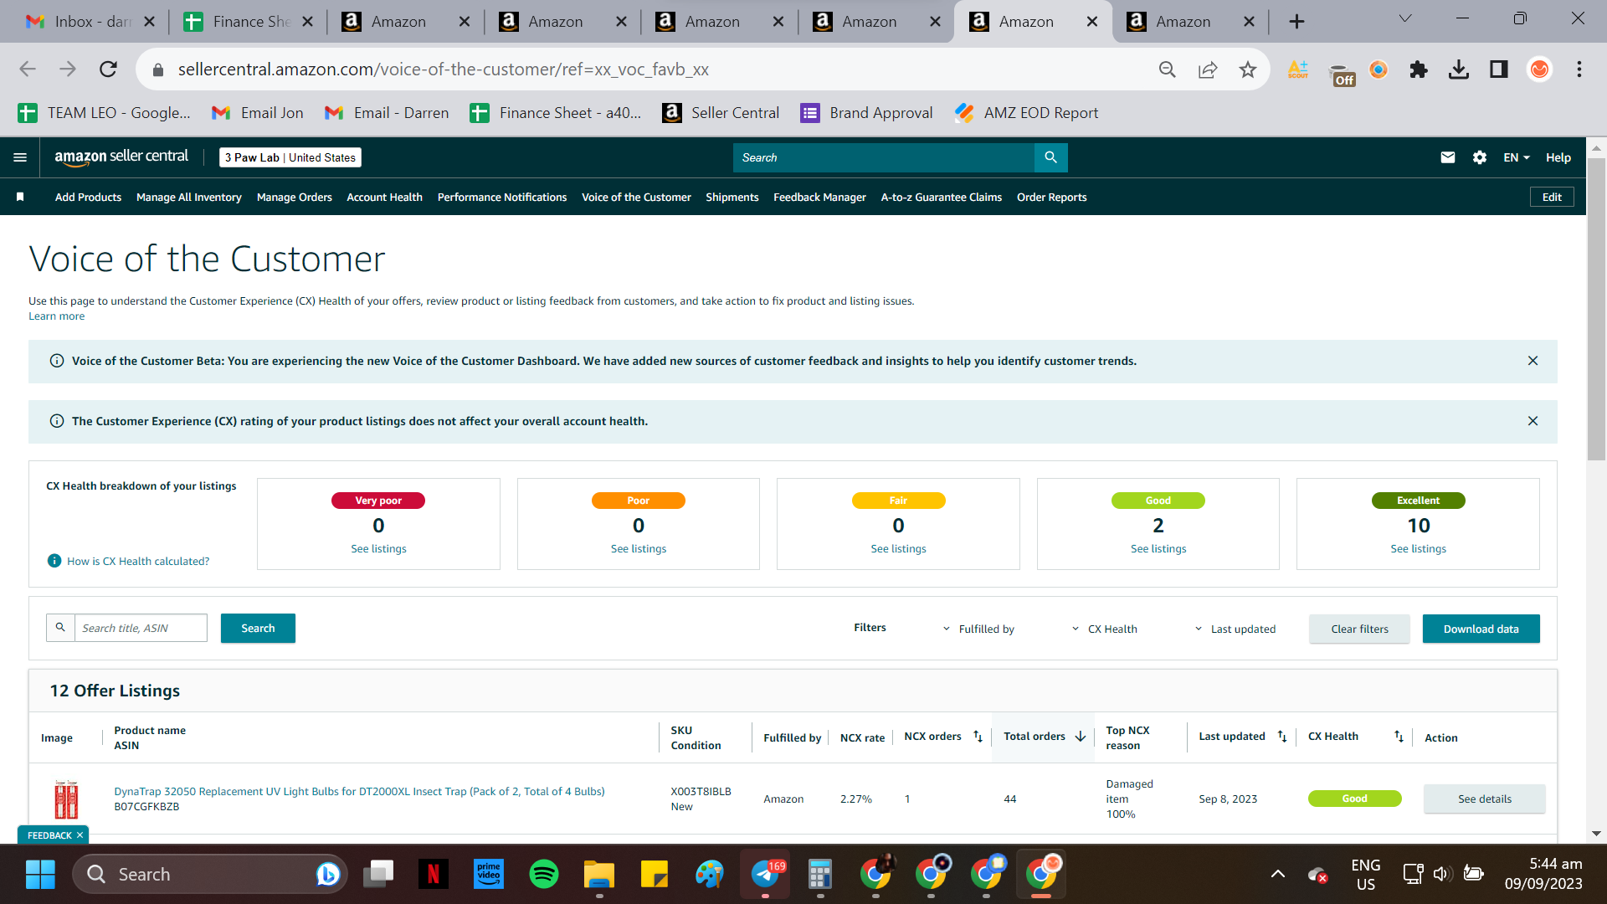Open the messages envelope icon
This screenshot has width=1607, height=904.
(x=1447, y=157)
